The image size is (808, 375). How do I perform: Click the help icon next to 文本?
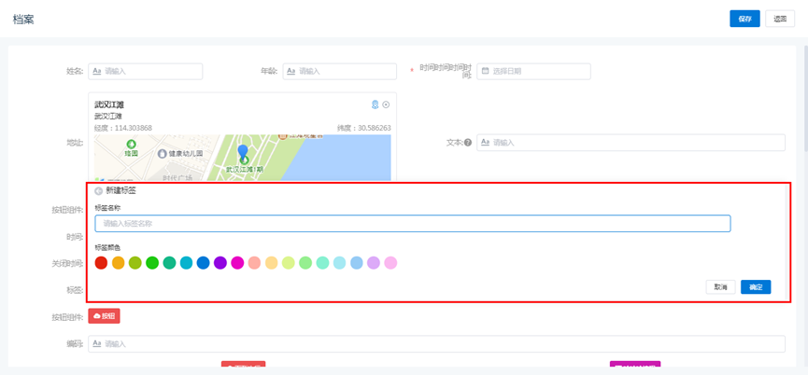pos(468,143)
